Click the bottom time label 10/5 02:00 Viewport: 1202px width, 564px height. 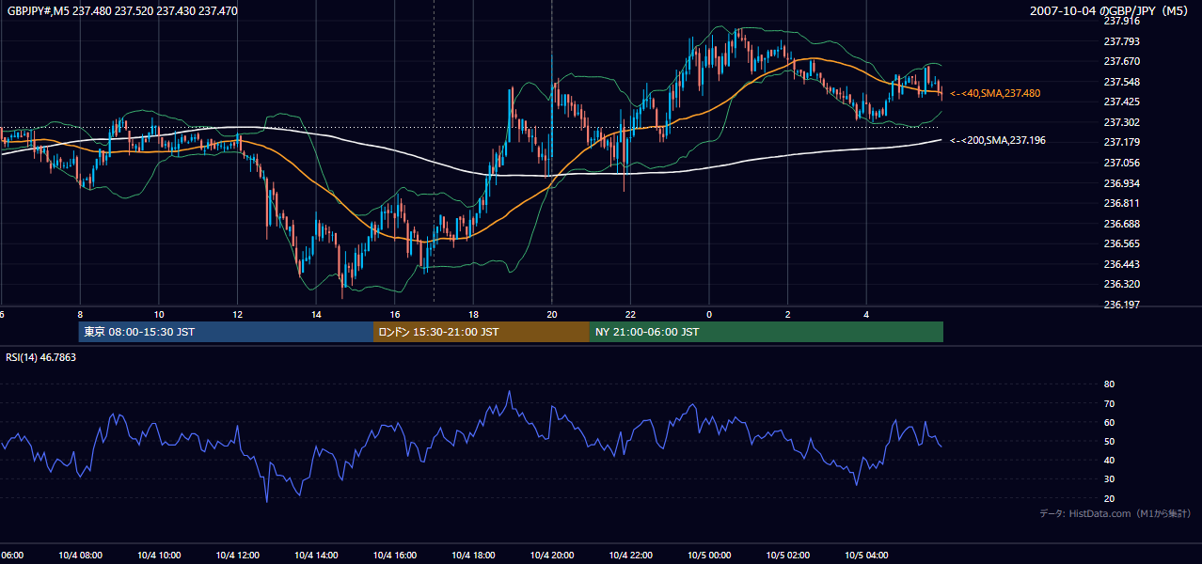[x=788, y=556]
